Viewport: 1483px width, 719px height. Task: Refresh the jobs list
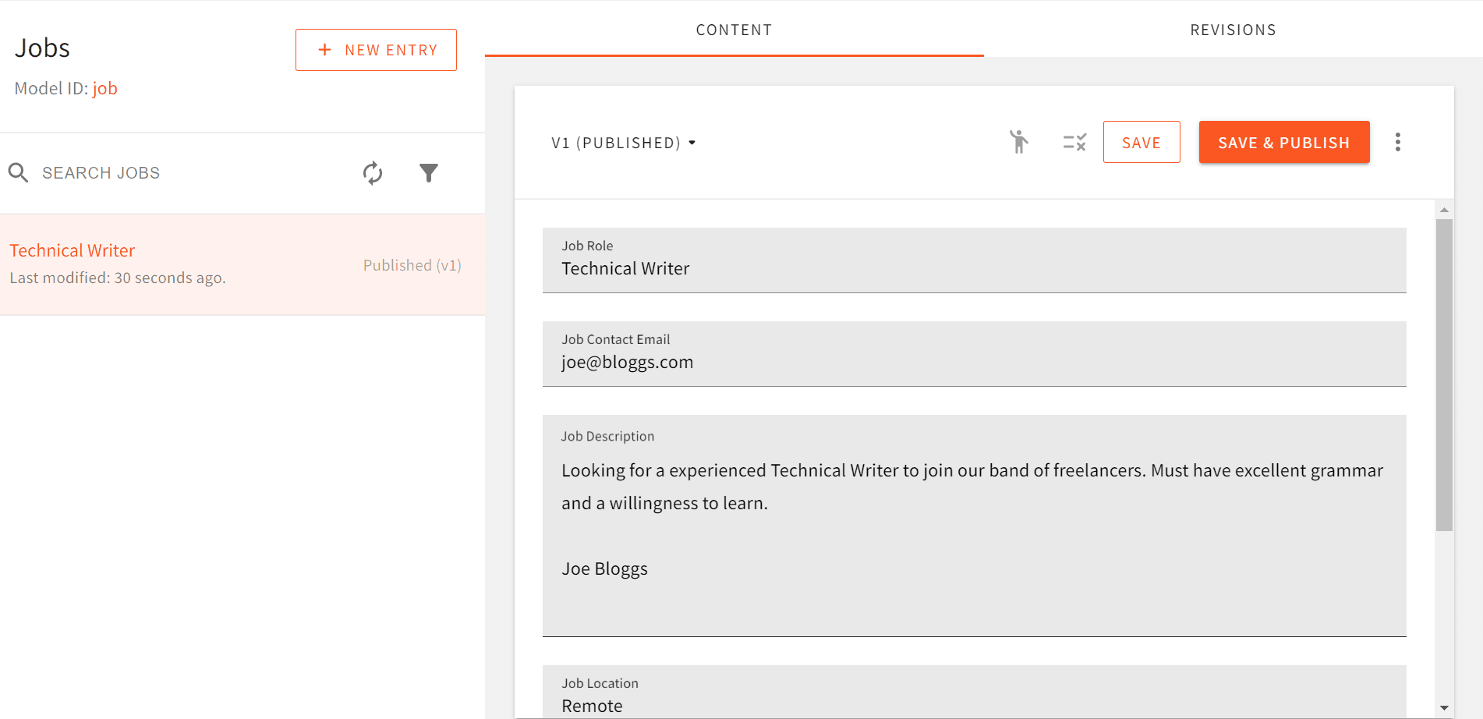coord(373,173)
